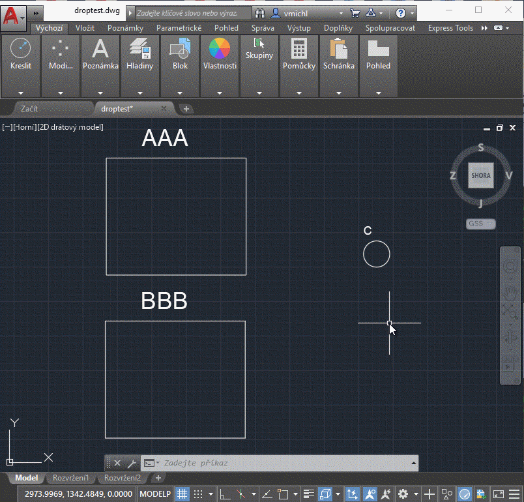Open a new drawing tab with plus
Viewport: 524px width, 502px height.
(186, 109)
